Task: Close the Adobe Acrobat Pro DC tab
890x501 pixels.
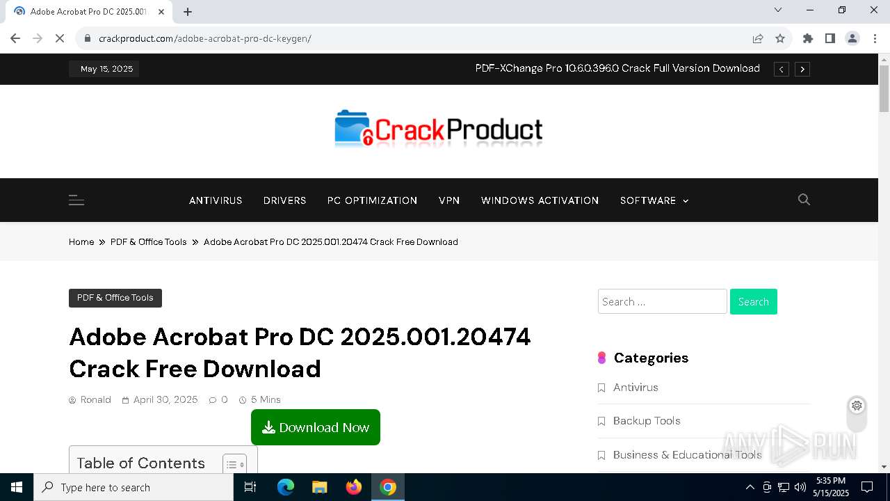Action: tap(161, 11)
